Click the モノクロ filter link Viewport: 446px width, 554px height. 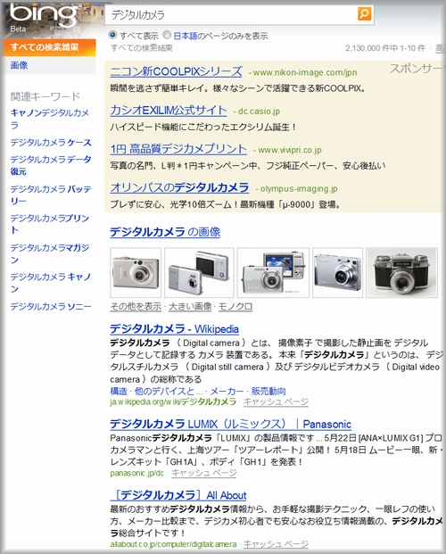235,307
